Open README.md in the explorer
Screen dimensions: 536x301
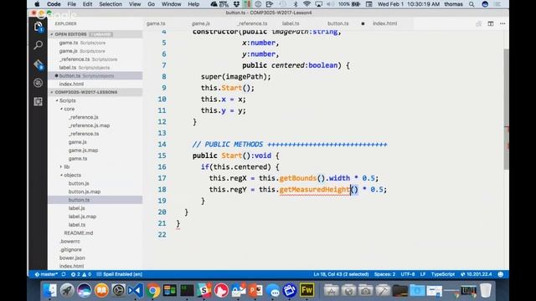click(78, 233)
